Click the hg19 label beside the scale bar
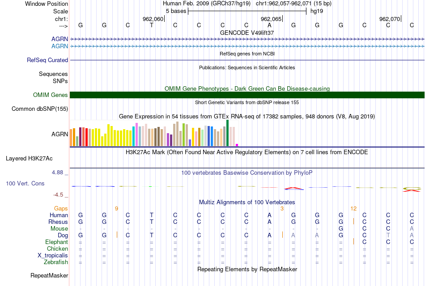The height and width of the screenshot is (286, 425). coord(317,11)
